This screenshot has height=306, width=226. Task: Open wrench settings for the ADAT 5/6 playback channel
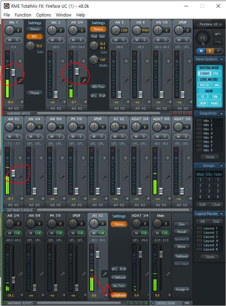168,177
